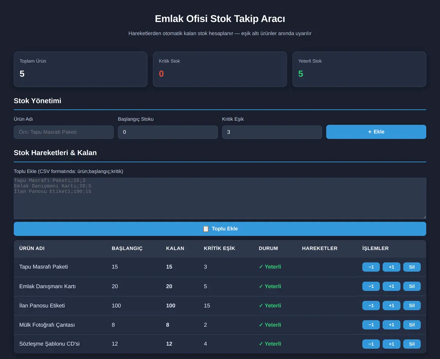Screen dimensions: 440x359
Task: Decrease Emlak Danışmanı Kartı stock by one
Action: click(x=371, y=286)
